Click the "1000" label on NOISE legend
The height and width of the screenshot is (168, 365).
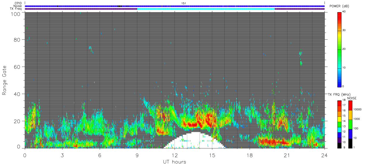pos(357,119)
